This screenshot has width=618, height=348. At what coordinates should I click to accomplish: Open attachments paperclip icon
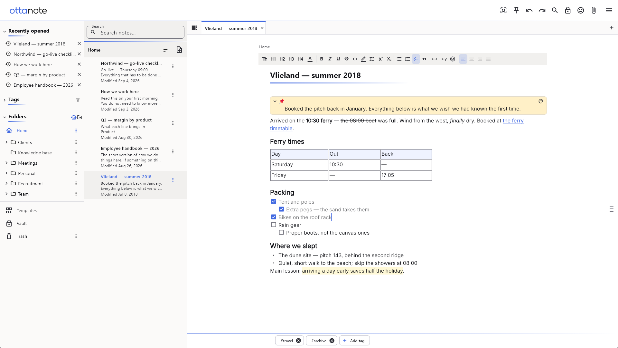click(x=594, y=10)
